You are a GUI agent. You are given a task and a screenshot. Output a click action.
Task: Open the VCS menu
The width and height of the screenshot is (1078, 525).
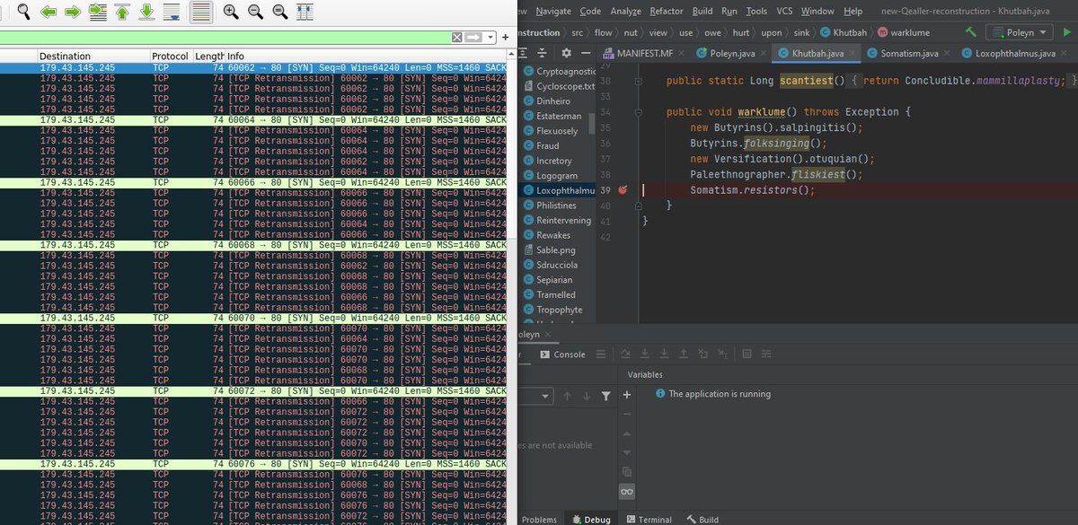(784, 11)
